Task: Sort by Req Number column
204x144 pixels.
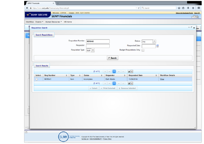Action: (66, 76)
